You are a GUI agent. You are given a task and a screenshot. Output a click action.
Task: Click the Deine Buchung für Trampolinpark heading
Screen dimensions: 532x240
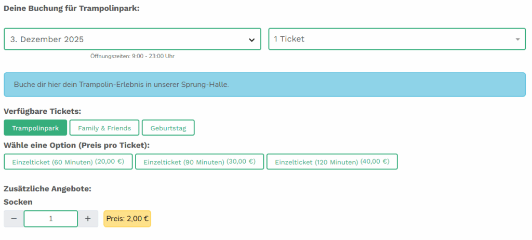click(72, 9)
